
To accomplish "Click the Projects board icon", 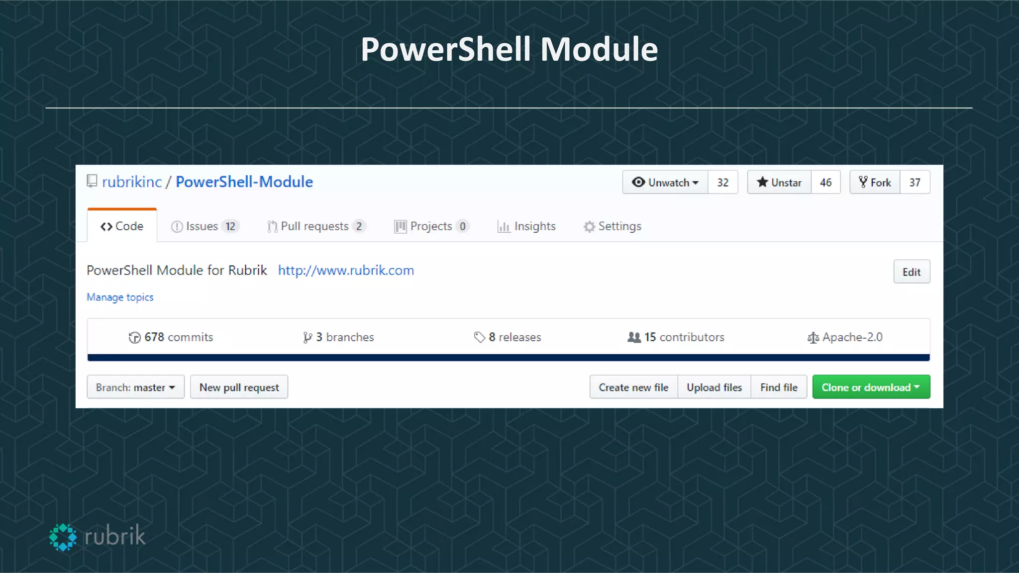I will (x=400, y=227).
